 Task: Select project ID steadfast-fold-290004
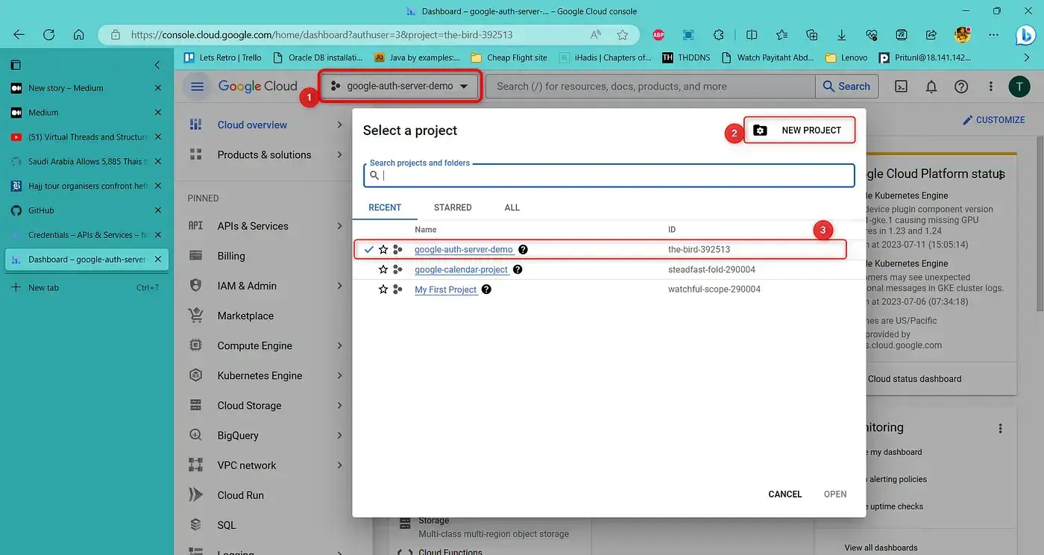[711, 269]
